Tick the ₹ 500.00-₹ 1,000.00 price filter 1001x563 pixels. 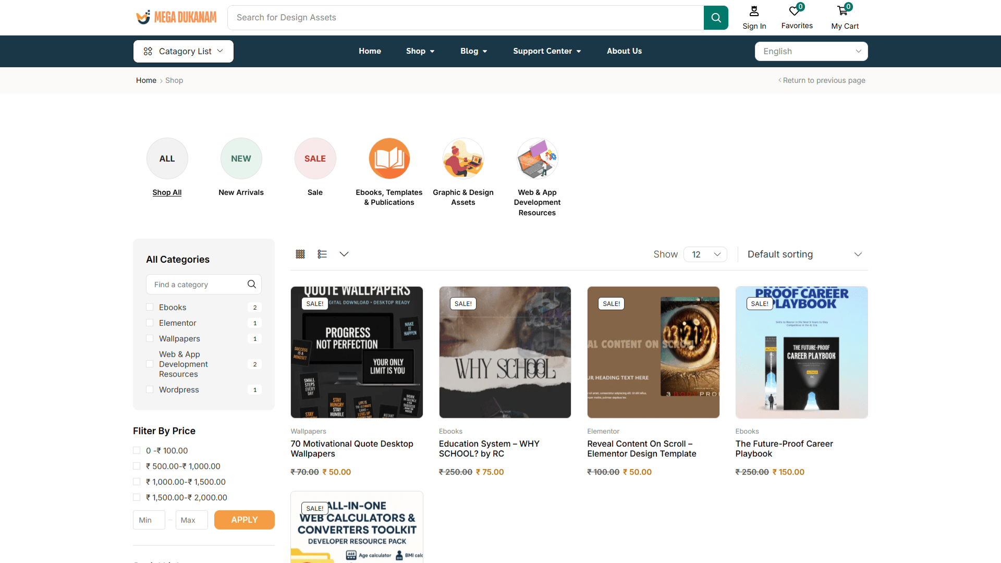click(x=137, y=466)
